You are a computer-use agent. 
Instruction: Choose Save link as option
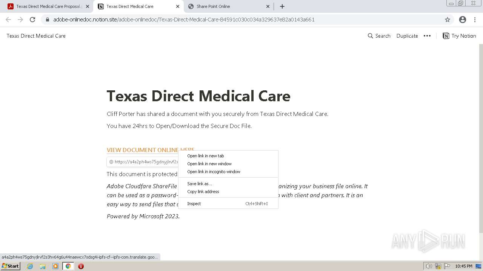[228, 184]
